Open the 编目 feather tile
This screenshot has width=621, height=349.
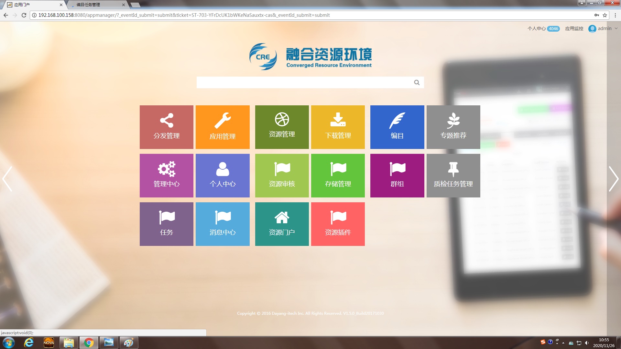pyautogui.click(x=397, y=127)
